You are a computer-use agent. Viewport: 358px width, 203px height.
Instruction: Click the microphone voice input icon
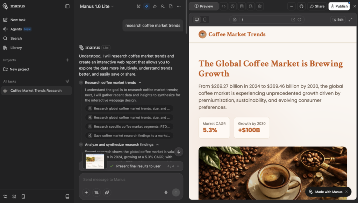[166, 192]
